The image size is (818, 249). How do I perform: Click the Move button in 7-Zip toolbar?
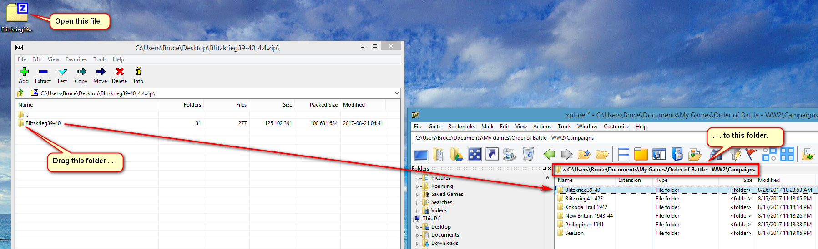click(100, 75)
